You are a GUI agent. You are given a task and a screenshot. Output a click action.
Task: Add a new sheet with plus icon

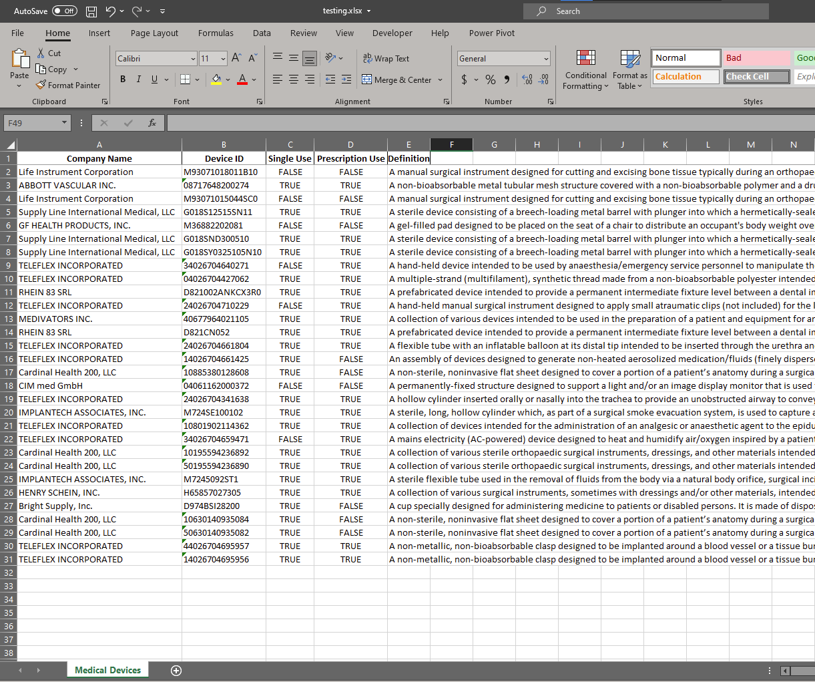(176, 671)
